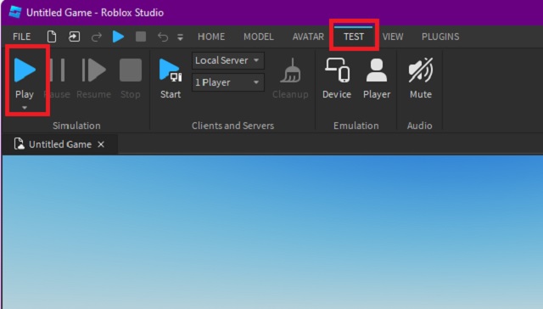
Task: Select the Untitled Game document tab
Action: (x=59, y=144)
